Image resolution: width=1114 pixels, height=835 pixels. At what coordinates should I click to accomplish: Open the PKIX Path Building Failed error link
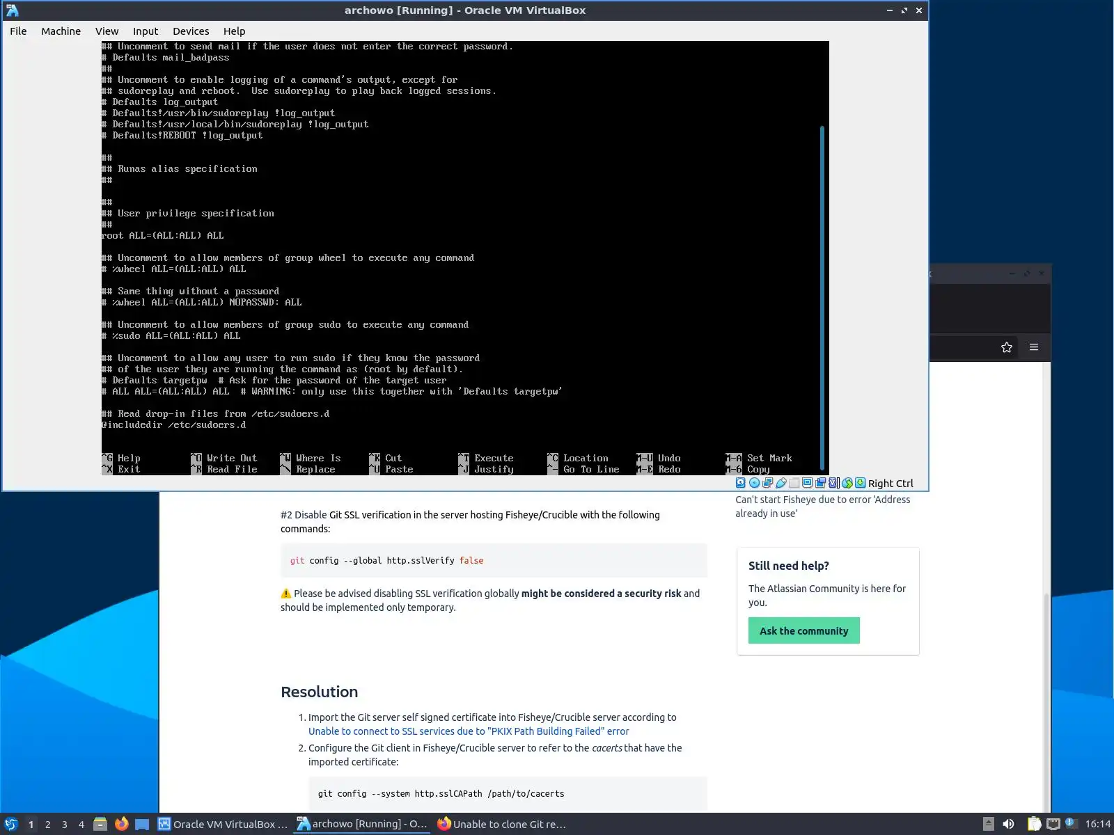(x=469, y=731)
